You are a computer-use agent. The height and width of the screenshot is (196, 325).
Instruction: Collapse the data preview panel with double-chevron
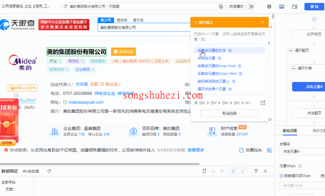tap(265, 171)
